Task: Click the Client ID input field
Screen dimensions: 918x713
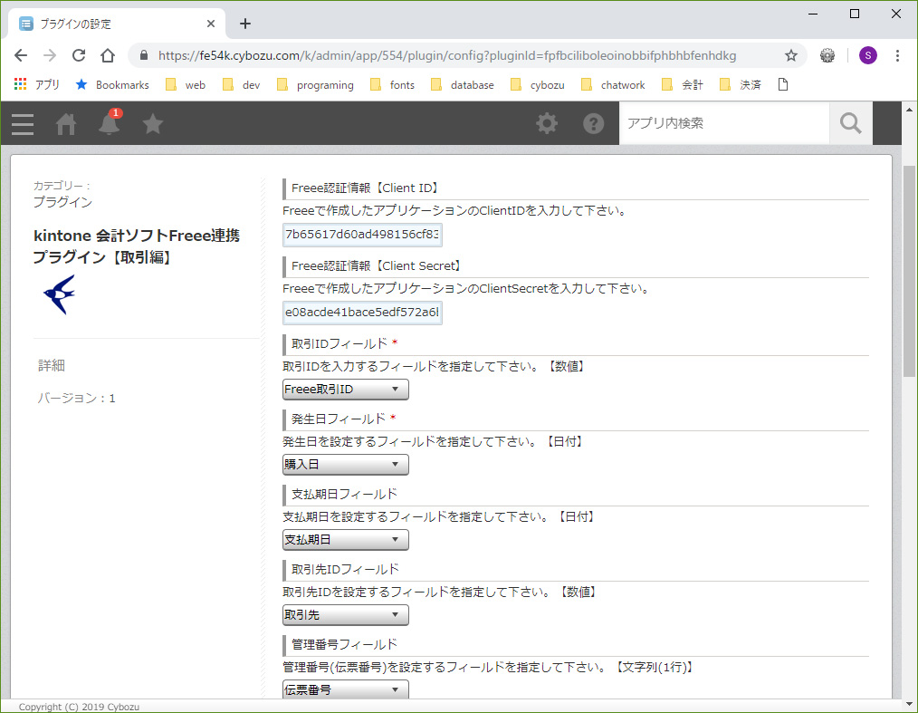Action: tap(362, 235)
